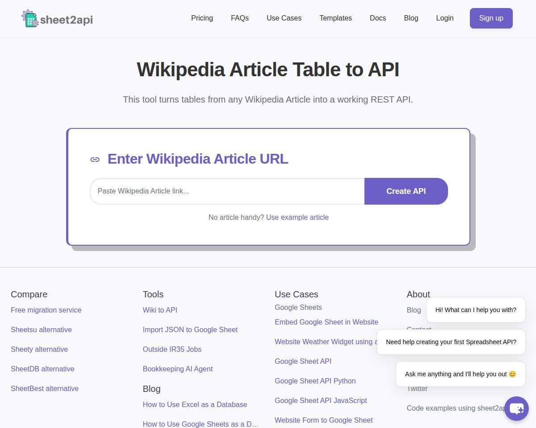536x428 pixels.
Task: Open Outside IR35 Jobs link
Action: tap(172, 349)
